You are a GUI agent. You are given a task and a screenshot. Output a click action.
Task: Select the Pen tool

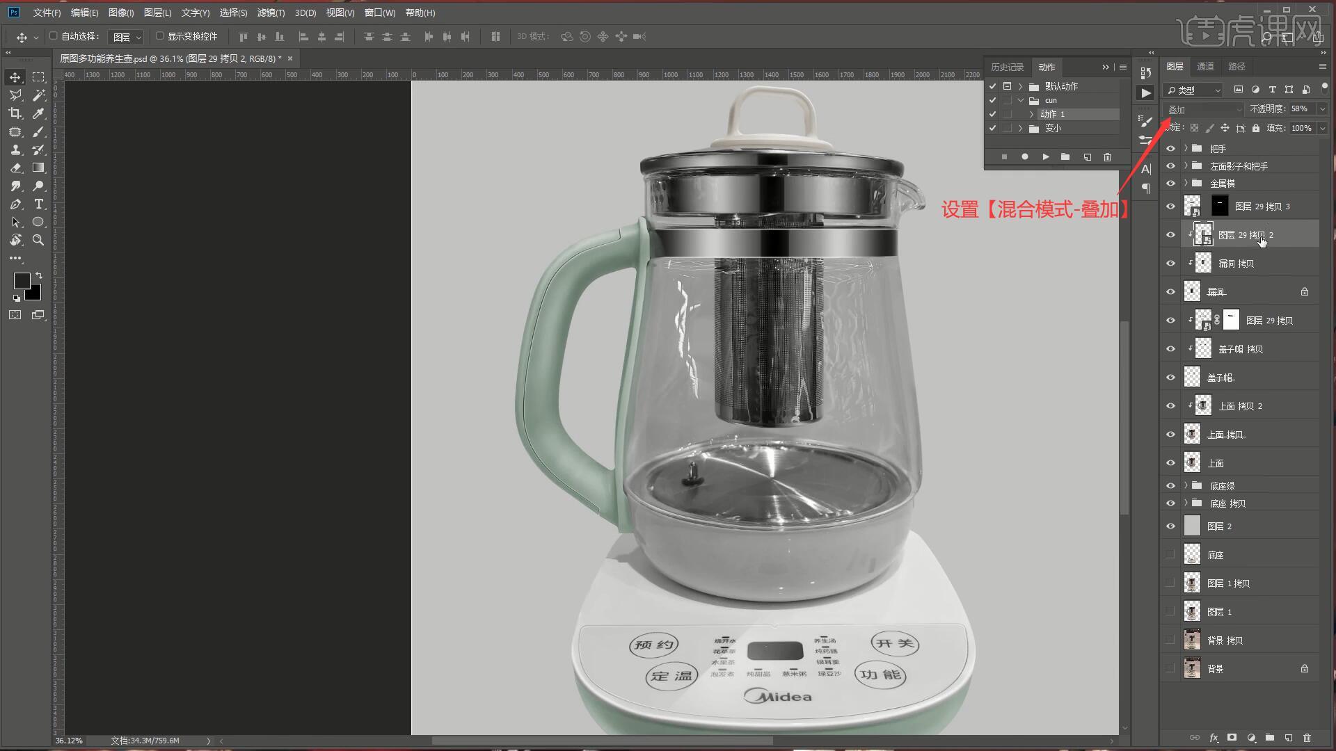tap(15, 204)
